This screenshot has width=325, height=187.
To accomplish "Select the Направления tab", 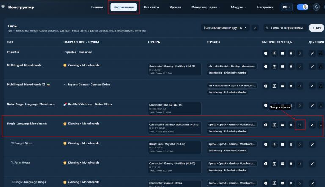I will click(124, 7).
